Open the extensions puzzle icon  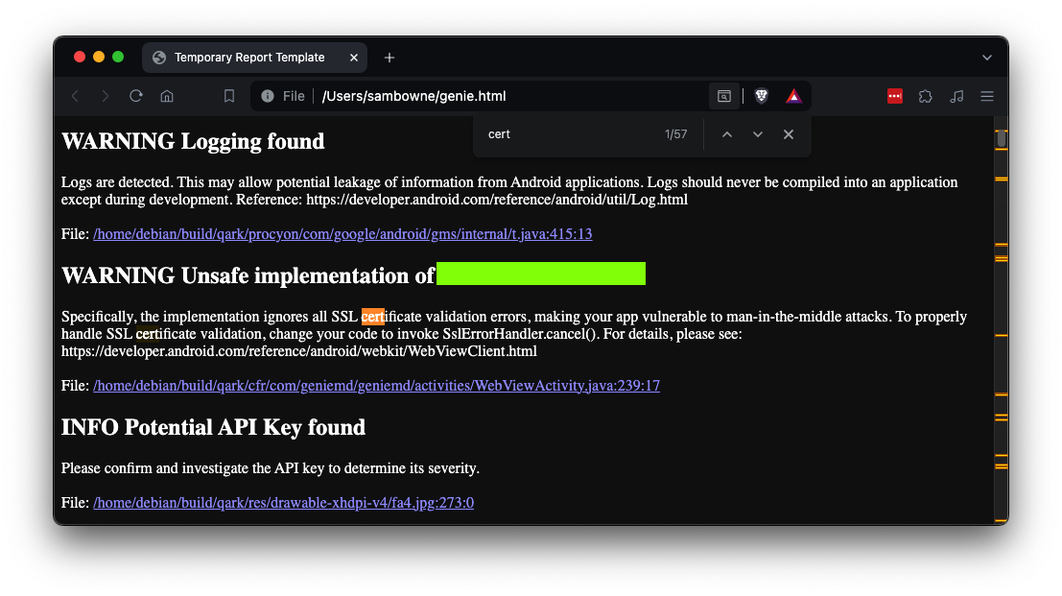tap(926, 96)
